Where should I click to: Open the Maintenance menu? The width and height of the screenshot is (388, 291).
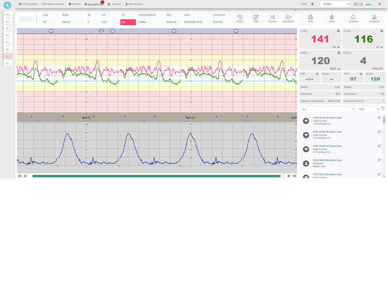click(x=134, y=4)
